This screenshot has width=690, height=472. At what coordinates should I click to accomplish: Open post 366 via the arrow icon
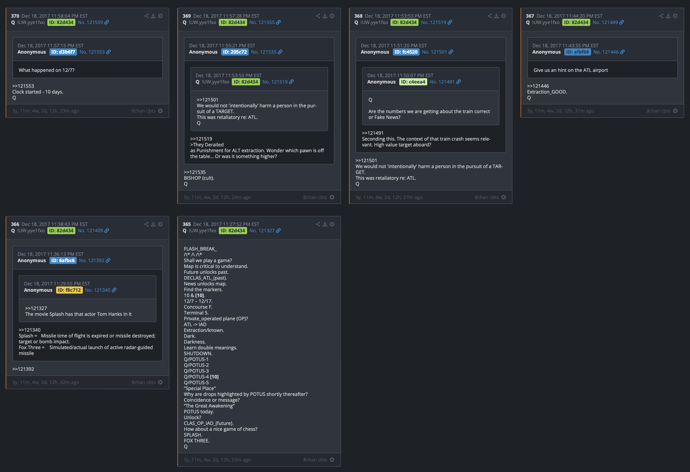160,224
